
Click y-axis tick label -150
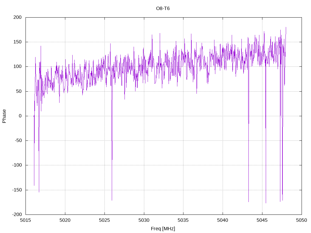pyautogui.click(x=17, y=190)
